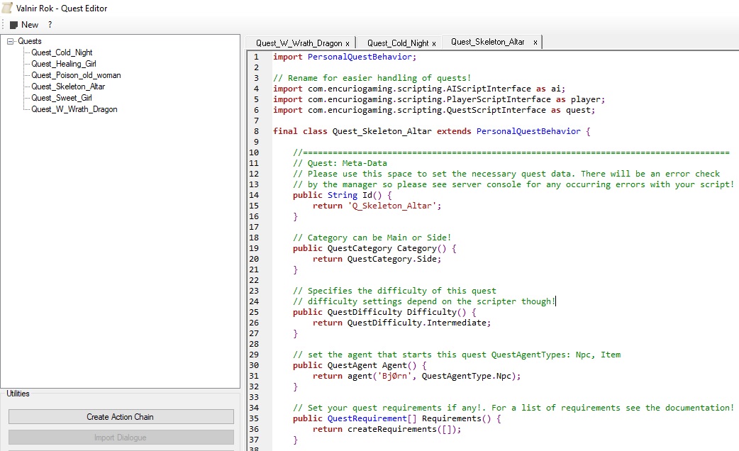Image resolution: width=739 pixels, height=451 pixels.
Task: Select Quest_Skeleton_Altar in the tree
Action: click(68, 87)
